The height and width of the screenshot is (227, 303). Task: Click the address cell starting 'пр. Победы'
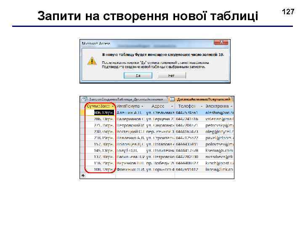pos(160,163)
